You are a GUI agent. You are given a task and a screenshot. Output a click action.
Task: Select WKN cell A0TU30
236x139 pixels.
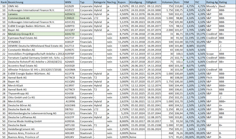point(72,125)
